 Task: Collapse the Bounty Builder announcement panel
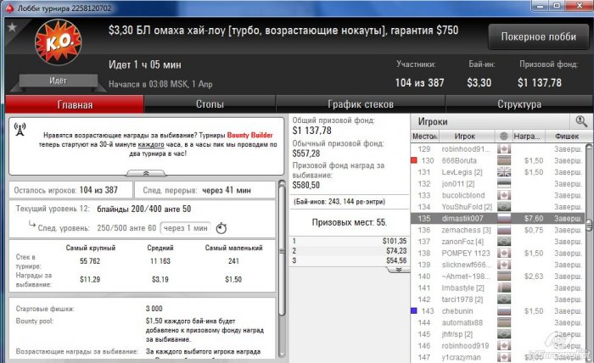[146, 173]
